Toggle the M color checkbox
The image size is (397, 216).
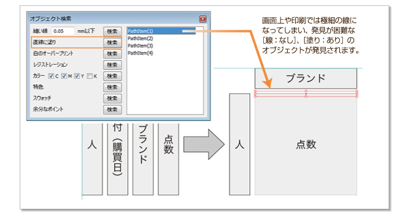64,76
